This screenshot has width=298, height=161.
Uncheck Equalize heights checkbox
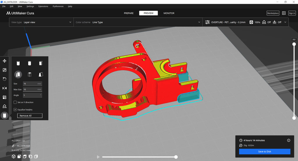pos(15,110)
